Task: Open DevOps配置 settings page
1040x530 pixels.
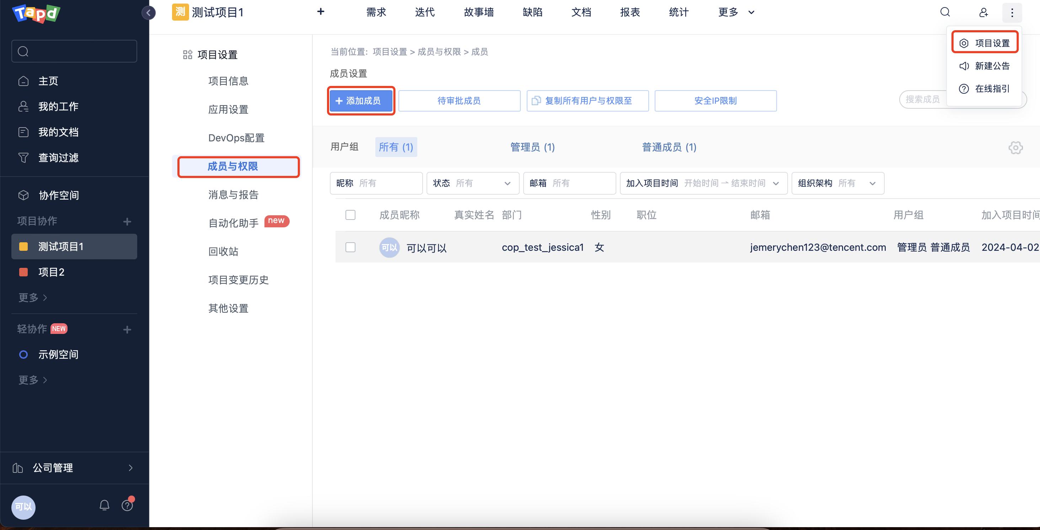Action: click(x=236, y=138)
